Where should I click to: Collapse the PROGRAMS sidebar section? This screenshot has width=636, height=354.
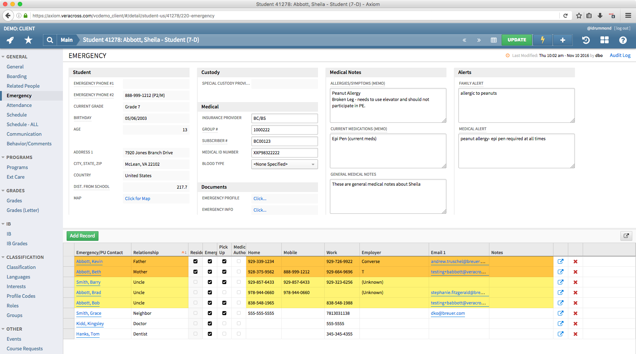pyautogui.click(x=3, y=158)
